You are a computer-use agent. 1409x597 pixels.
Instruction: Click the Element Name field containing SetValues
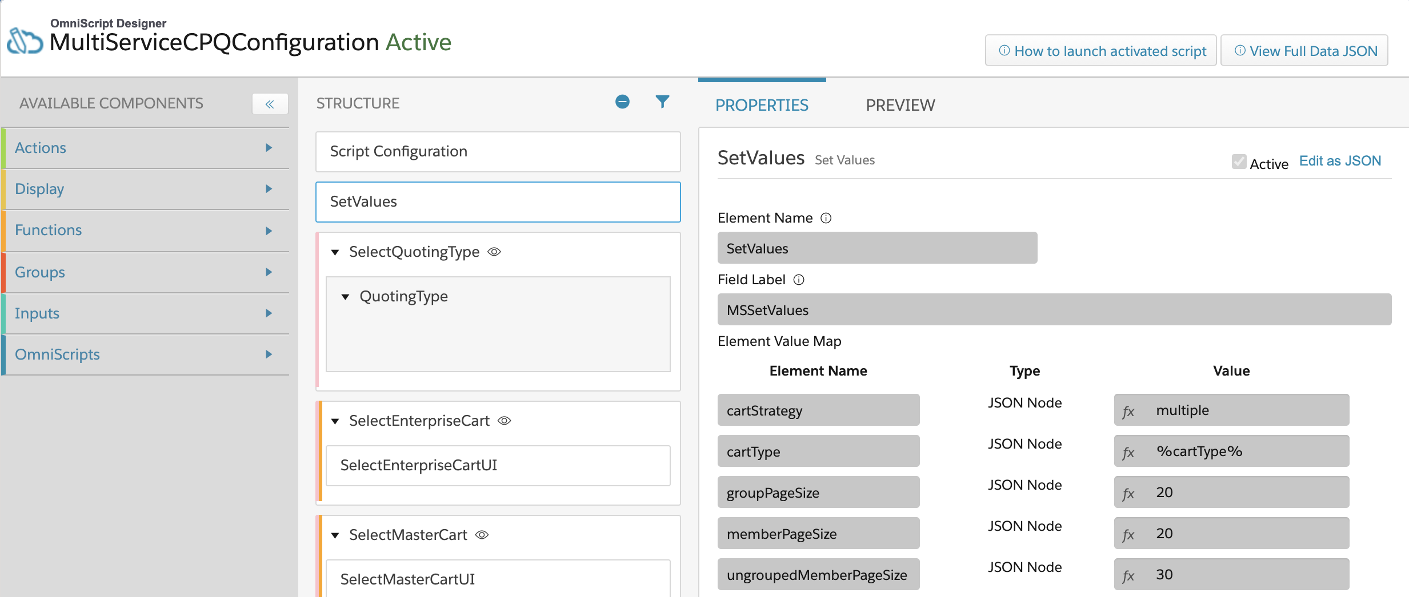878,248
